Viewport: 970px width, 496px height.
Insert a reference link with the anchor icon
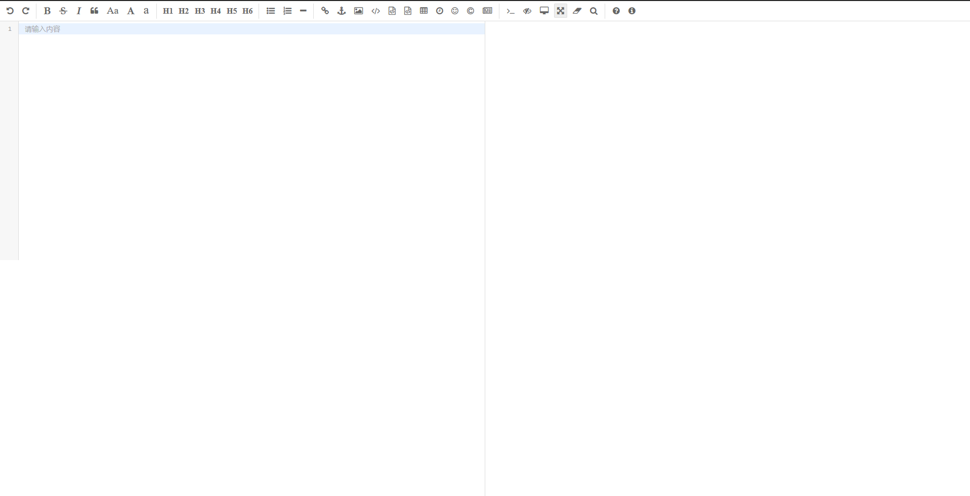tap(342, 11)
